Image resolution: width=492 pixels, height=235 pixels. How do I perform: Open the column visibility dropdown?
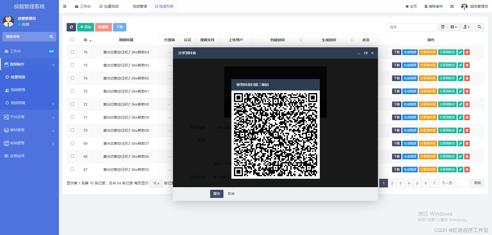coord(454,27)
